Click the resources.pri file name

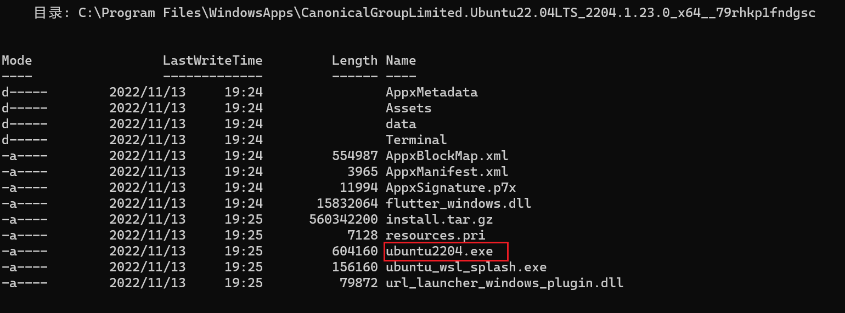(x=435, y=236)
